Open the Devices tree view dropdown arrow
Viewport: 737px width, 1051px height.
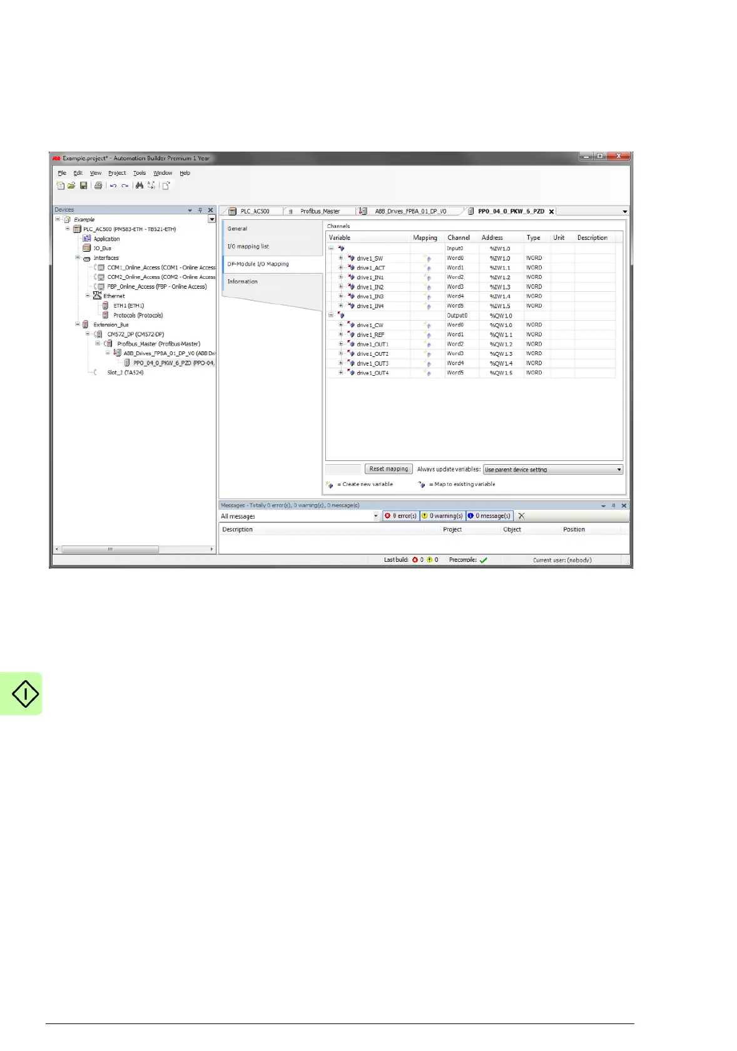pos(211,219)
